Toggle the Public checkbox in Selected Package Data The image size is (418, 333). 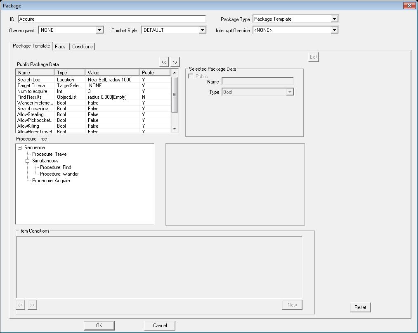(191, 76)
